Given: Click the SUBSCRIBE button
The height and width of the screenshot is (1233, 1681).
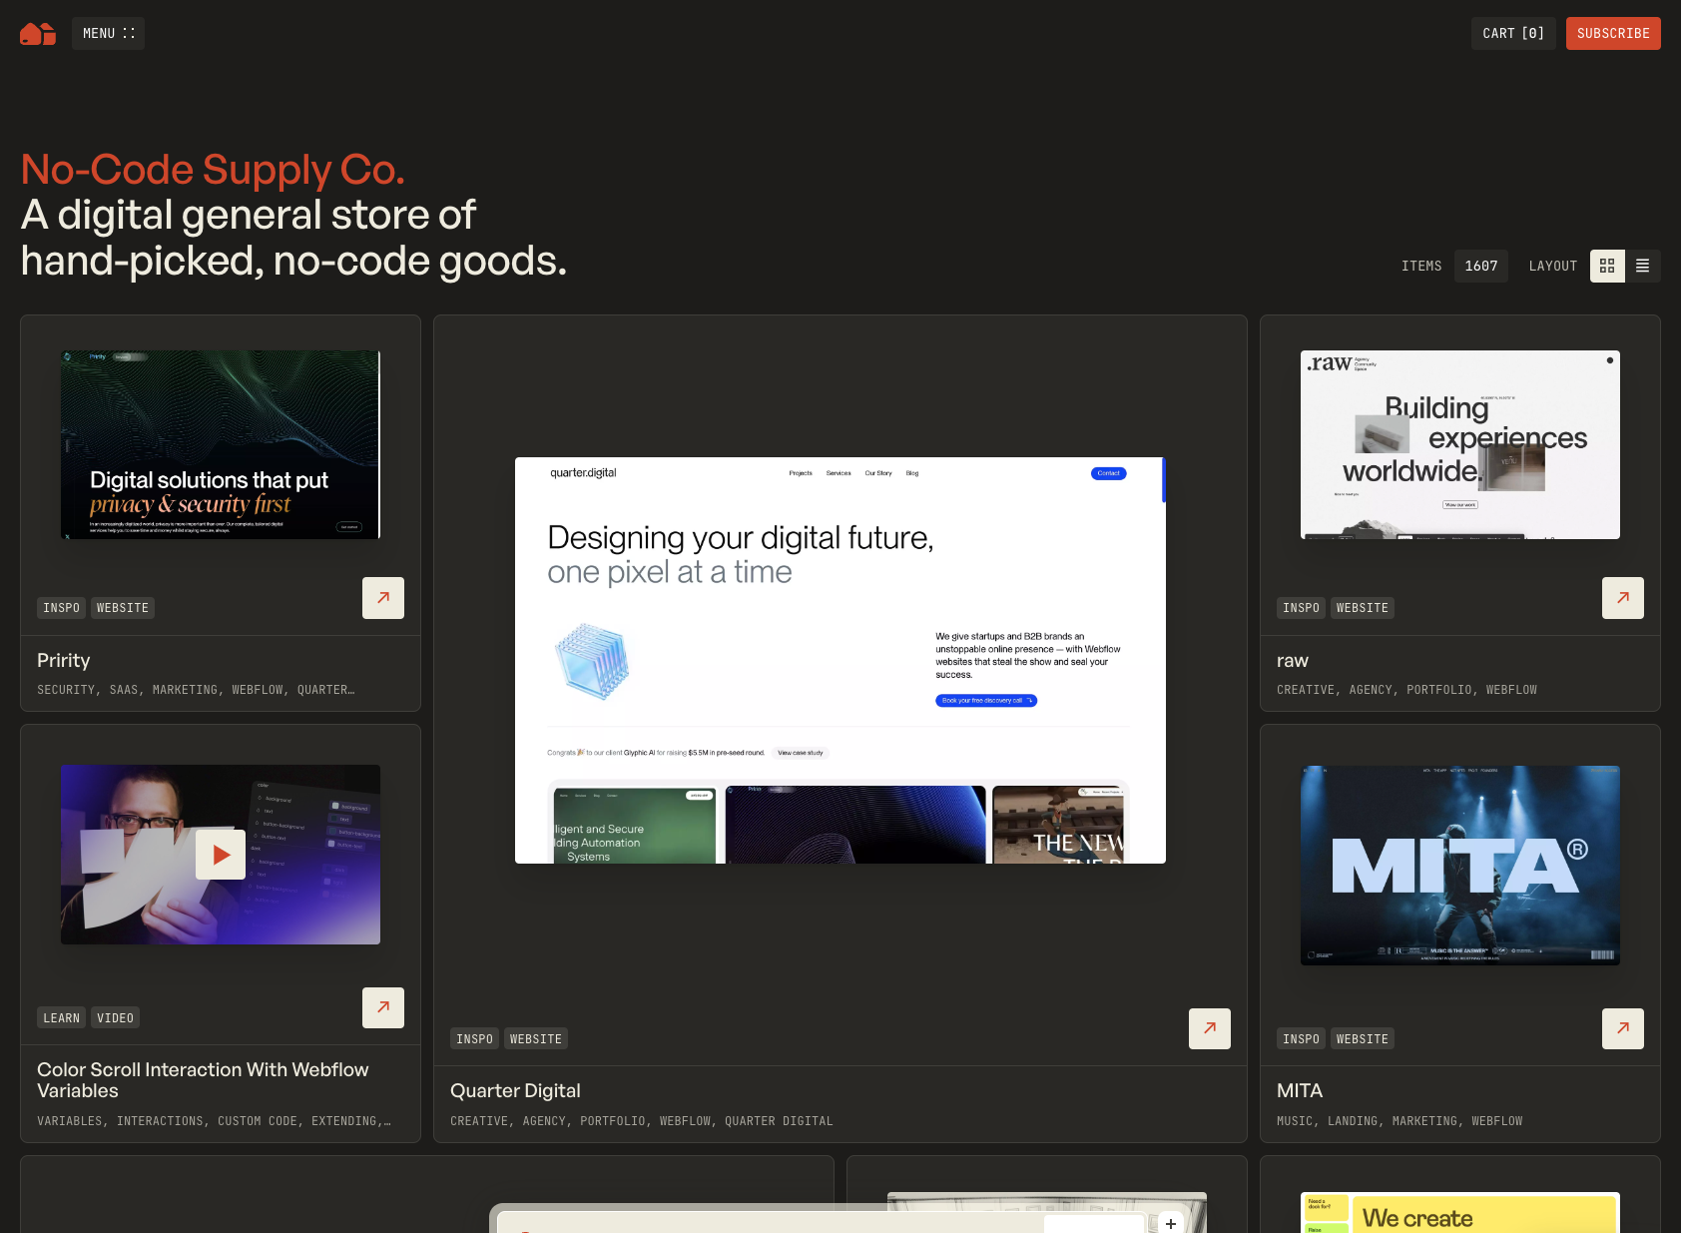Looking at the screenshot, I should [1613, 33].
